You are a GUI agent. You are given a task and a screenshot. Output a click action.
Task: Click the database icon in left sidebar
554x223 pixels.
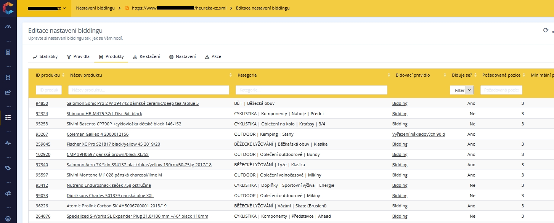point(8,78)
